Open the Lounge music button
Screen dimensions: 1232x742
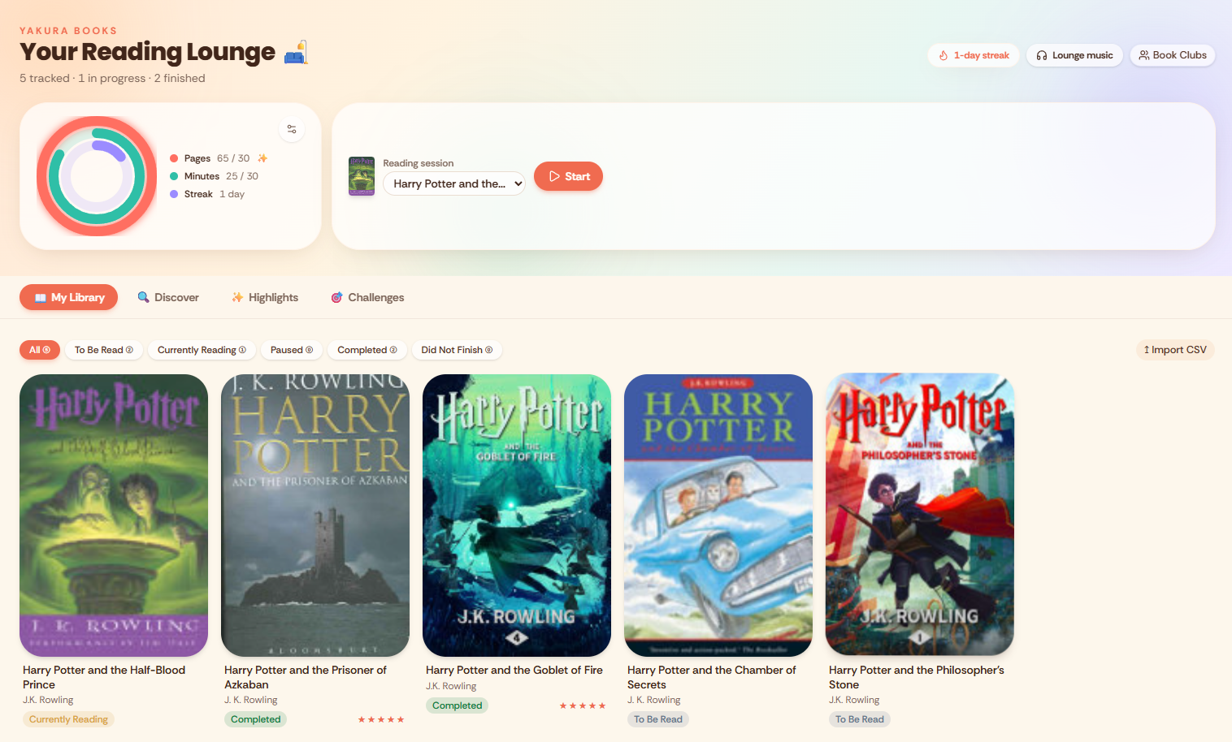(x=1074, y=55)
